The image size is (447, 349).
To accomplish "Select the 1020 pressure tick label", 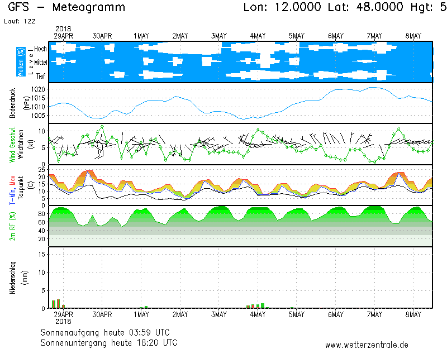I will point(38,89).
